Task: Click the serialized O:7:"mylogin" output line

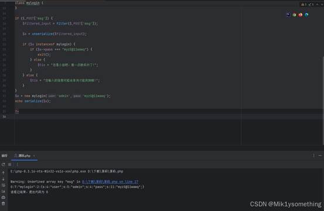Action: (77, 187)
